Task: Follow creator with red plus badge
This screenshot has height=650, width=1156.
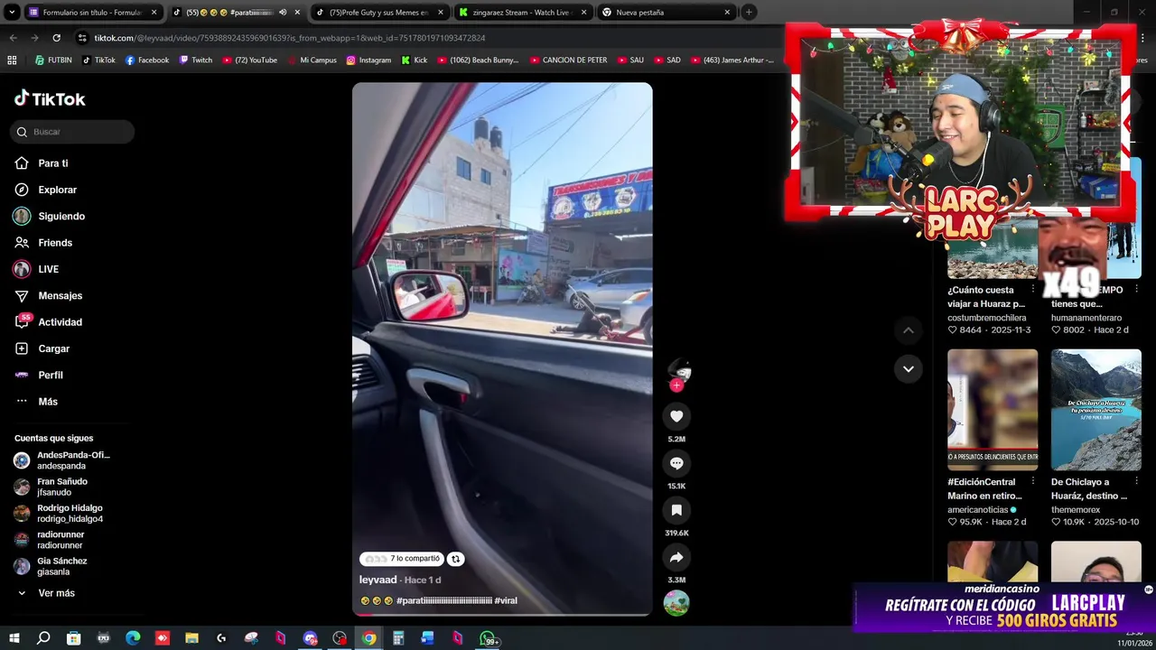Action: (x=676, y=385)
